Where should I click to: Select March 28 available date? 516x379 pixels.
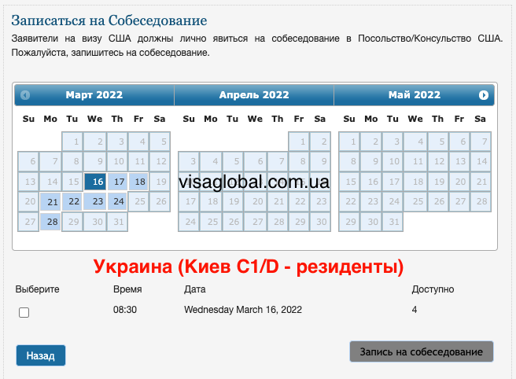coord(50,222)
